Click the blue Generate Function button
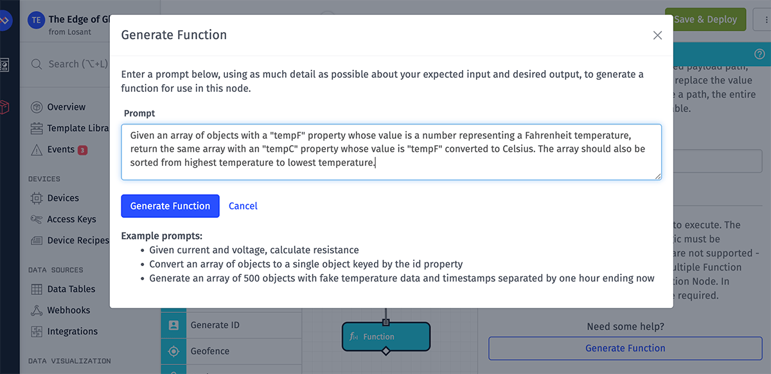The image size is (771, 374). tap(170, 206)
